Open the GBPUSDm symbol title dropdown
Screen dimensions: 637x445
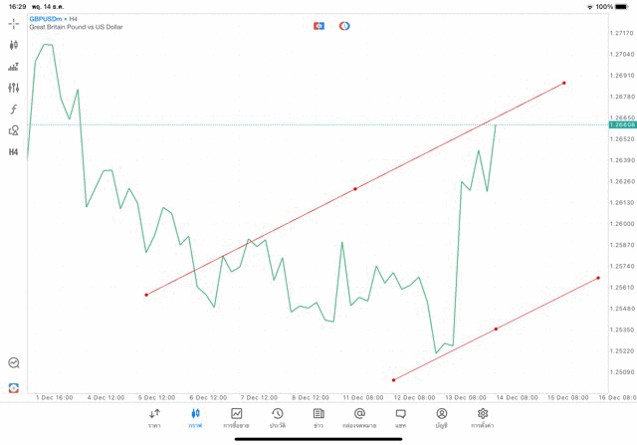point(50,19)
